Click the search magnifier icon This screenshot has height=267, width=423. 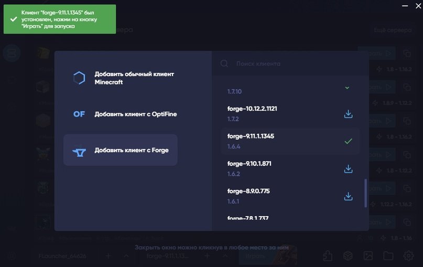pyautogui.click(x=224, y=63)
